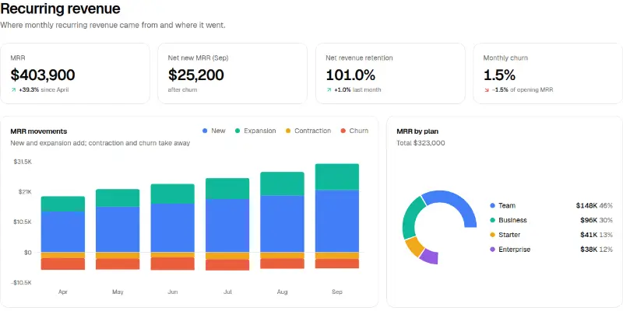
Task: Click the Recurring revenue page heading
Action: 61,9
